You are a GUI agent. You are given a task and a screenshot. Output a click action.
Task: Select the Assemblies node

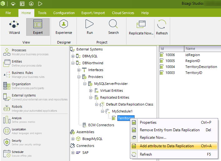[x=85, y=132]
